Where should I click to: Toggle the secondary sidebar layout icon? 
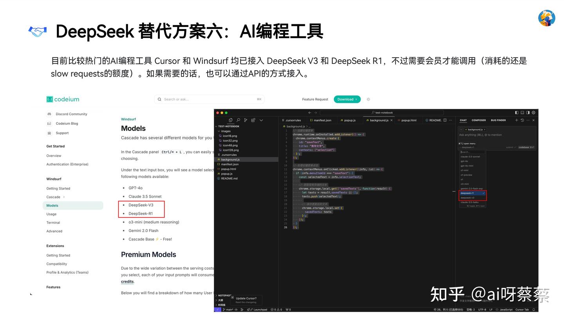click(528, 113)
